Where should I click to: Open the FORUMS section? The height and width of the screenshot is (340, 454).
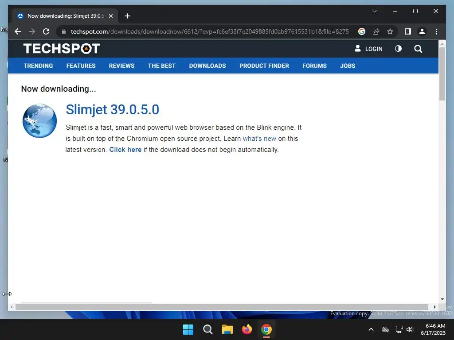314,66
